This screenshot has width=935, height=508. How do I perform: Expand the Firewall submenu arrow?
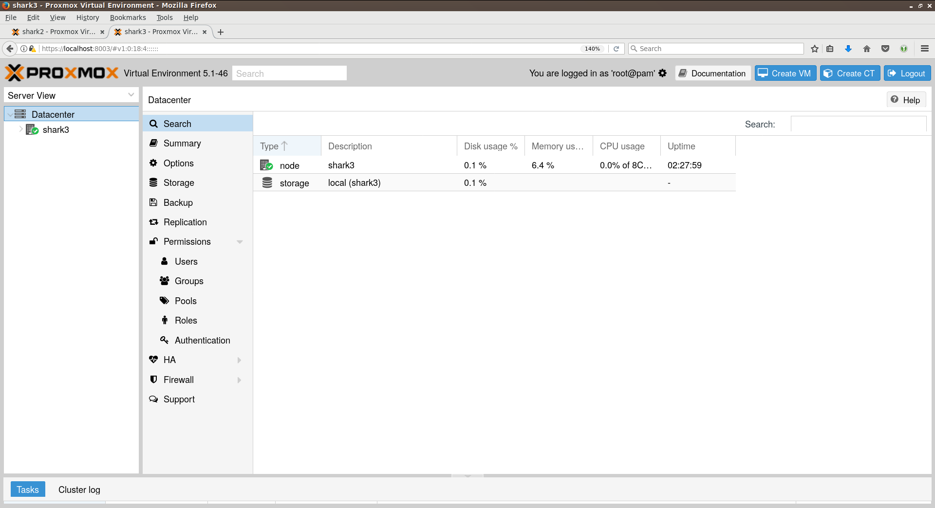[x=239, y=380]
